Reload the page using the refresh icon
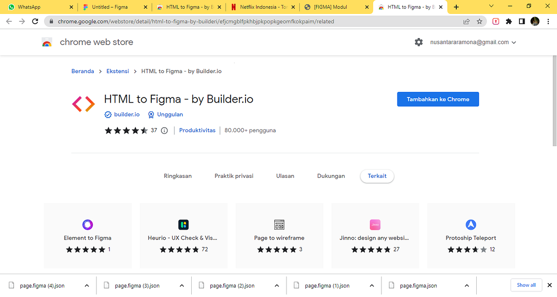This screenshot has height=297, width=557. pos(35,21)
